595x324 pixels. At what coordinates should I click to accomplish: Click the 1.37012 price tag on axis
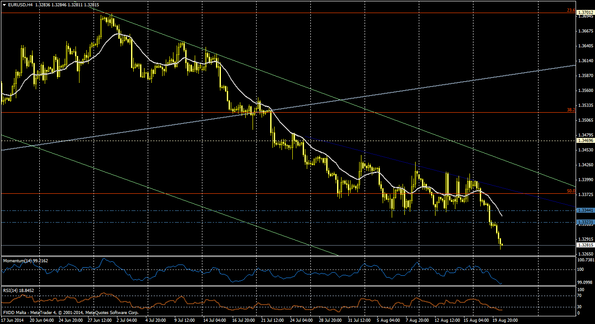[x=586, y=13]
